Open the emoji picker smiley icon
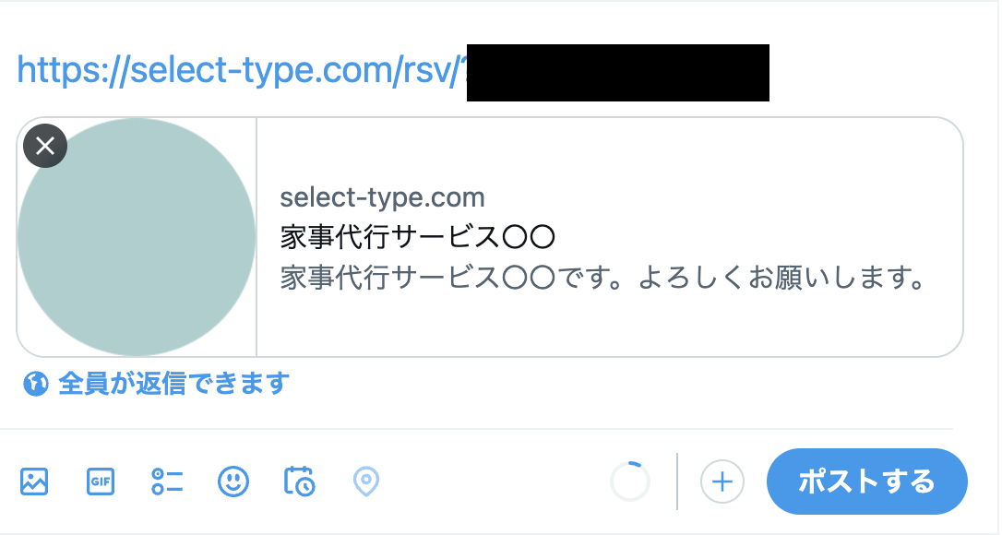Image resolution: width=1002 pixels, height=535 pixels. pos(233,481)
